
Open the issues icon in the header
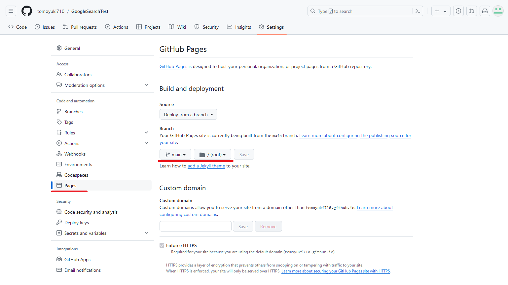click(458, 11)
